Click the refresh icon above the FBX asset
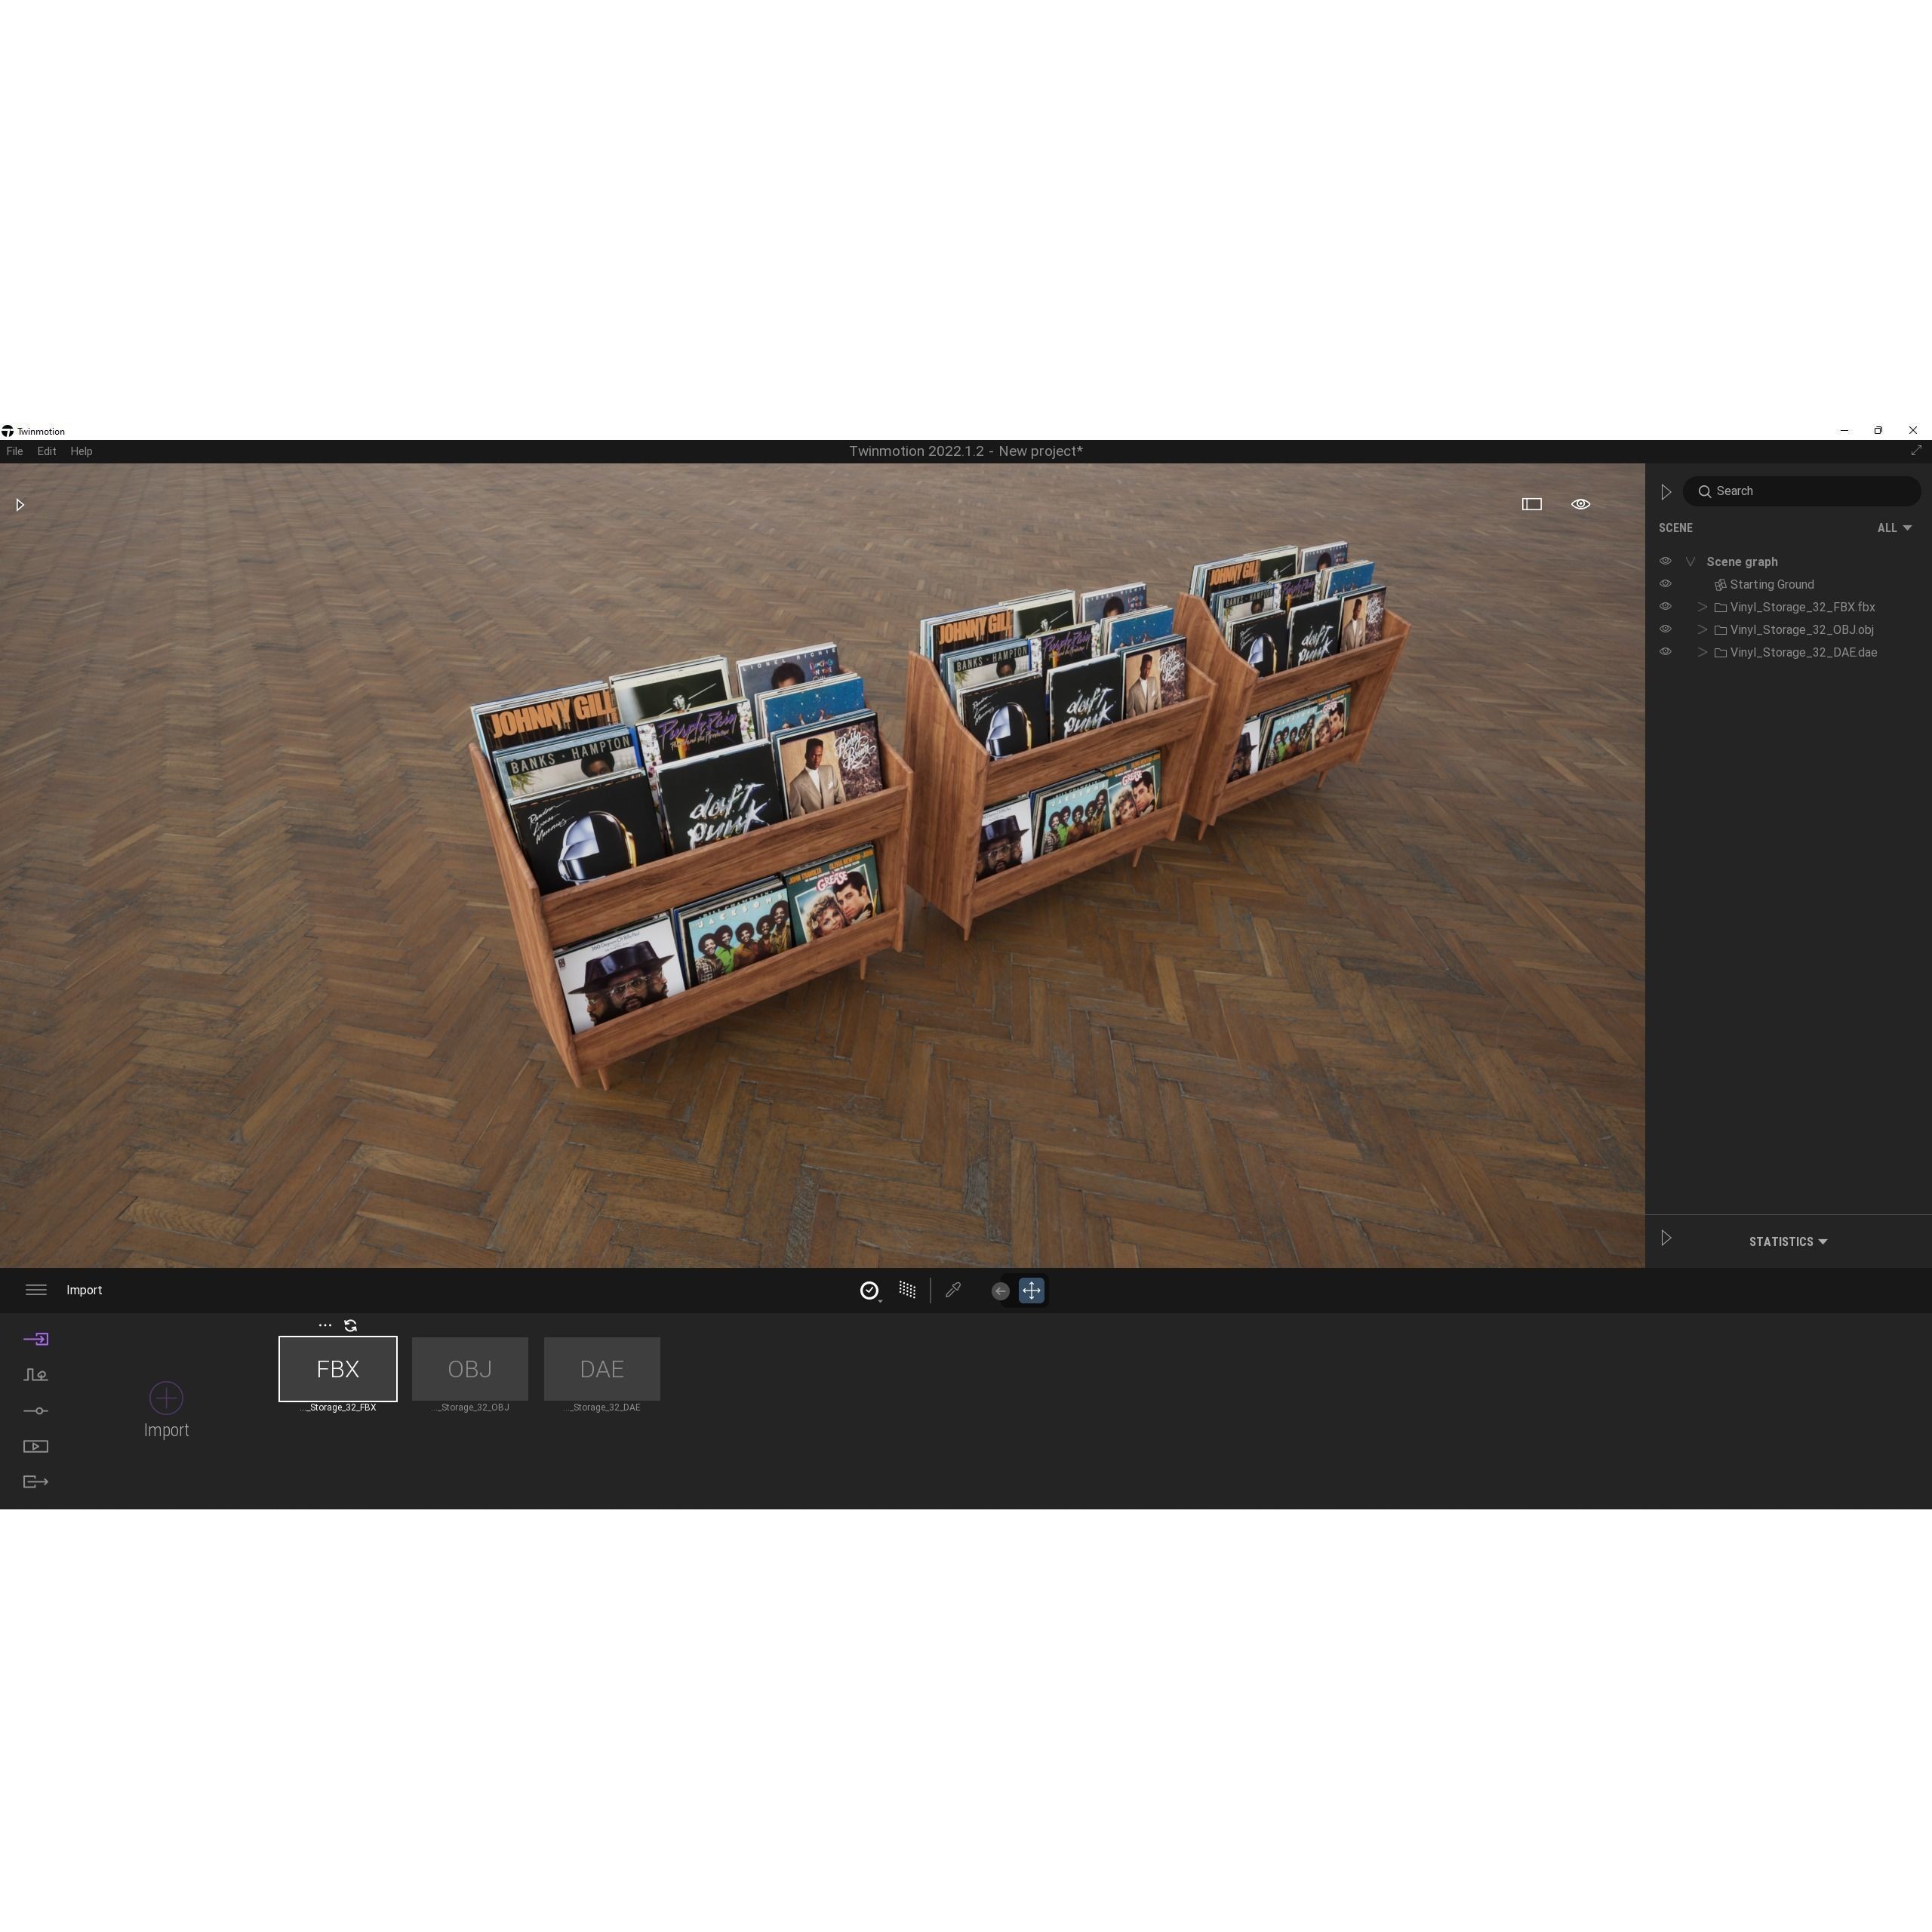1932x1932 pixels. click(x=350, y=1325)
